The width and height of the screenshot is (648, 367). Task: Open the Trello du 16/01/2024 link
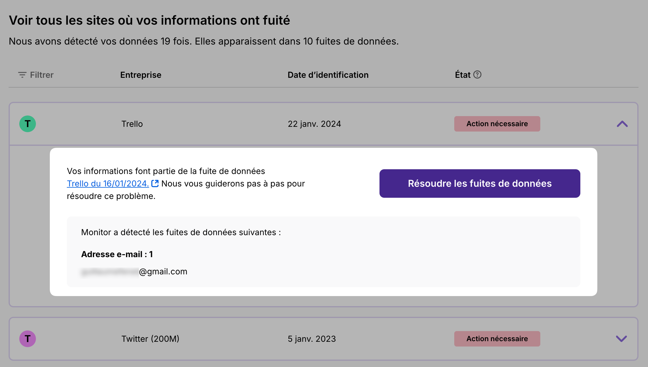[108, 183]
